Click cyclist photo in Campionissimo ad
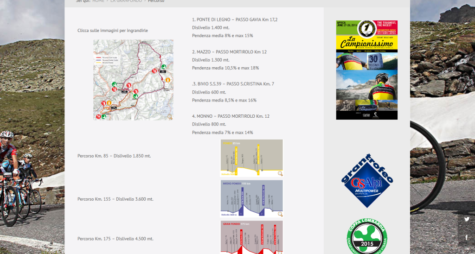Screen dimensions: 475x254 click(366, 84)
